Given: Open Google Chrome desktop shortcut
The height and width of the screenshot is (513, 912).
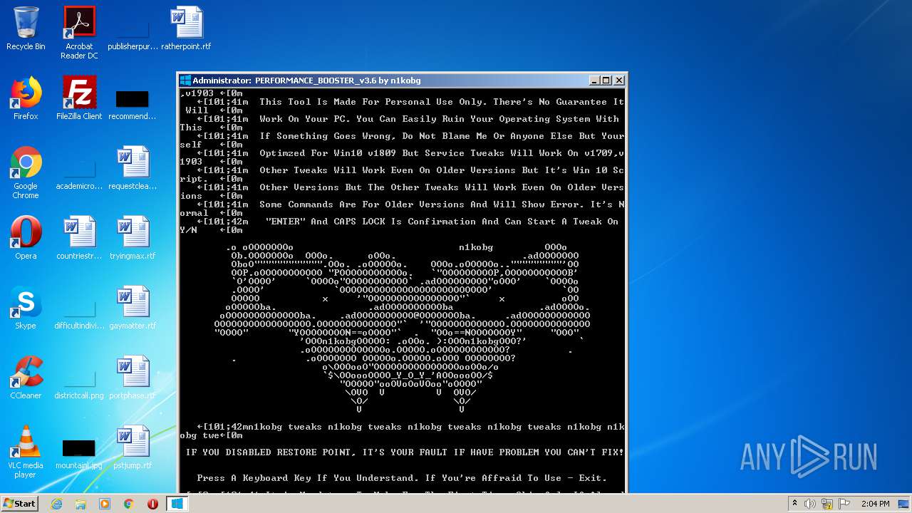Looking at the screenshot, I should tap(26, 172).
